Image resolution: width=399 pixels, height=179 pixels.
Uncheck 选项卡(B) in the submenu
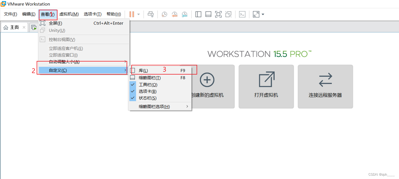pos(160,91)
